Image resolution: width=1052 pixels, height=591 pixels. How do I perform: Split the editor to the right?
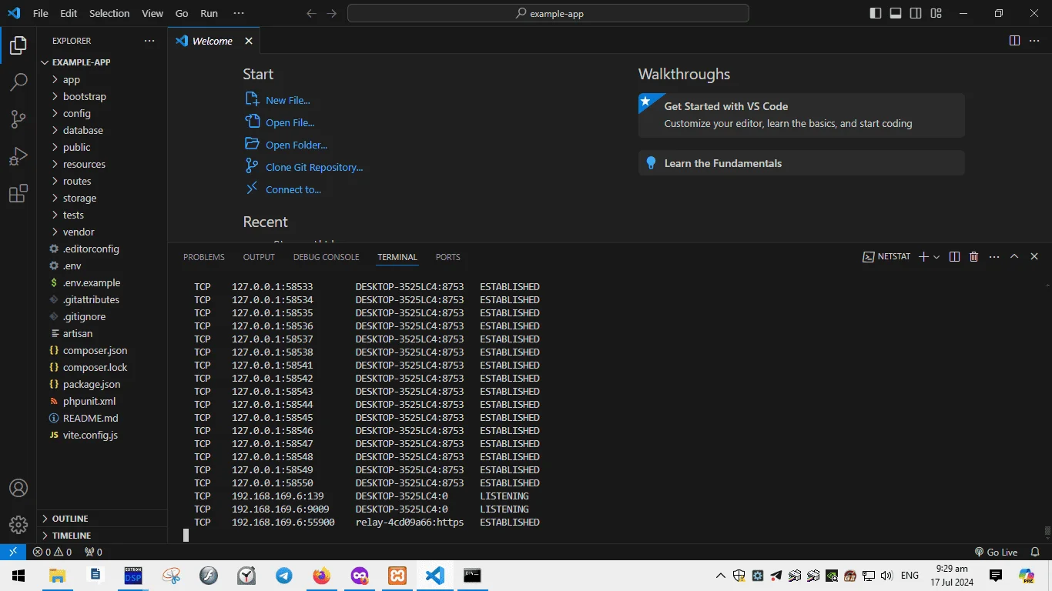(x=1014, y=41)
